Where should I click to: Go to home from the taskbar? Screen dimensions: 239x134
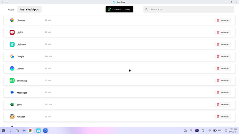17,131
